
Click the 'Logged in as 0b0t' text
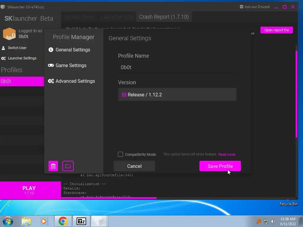click(x=30, y=34)
